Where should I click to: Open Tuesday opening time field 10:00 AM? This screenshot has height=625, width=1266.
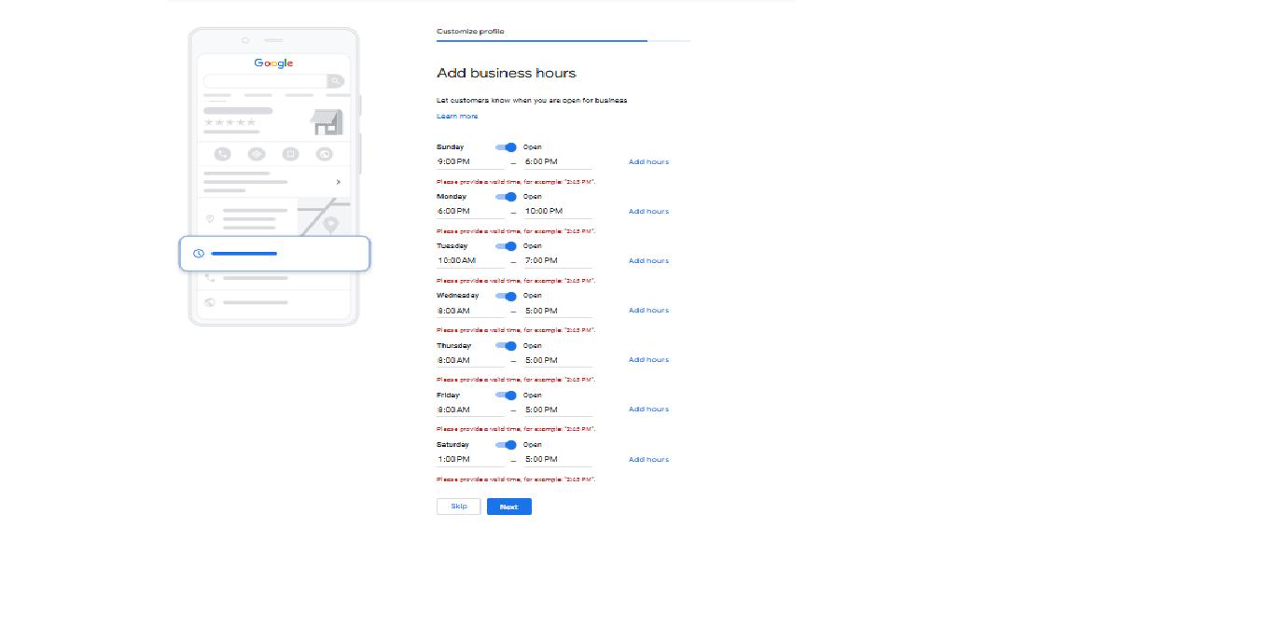tap(470, 261)
